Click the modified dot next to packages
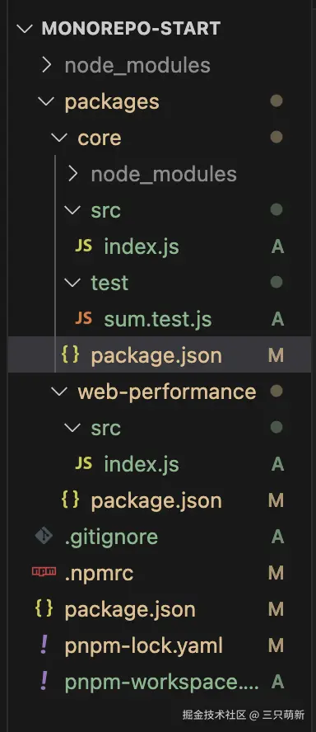 [276, 101]
